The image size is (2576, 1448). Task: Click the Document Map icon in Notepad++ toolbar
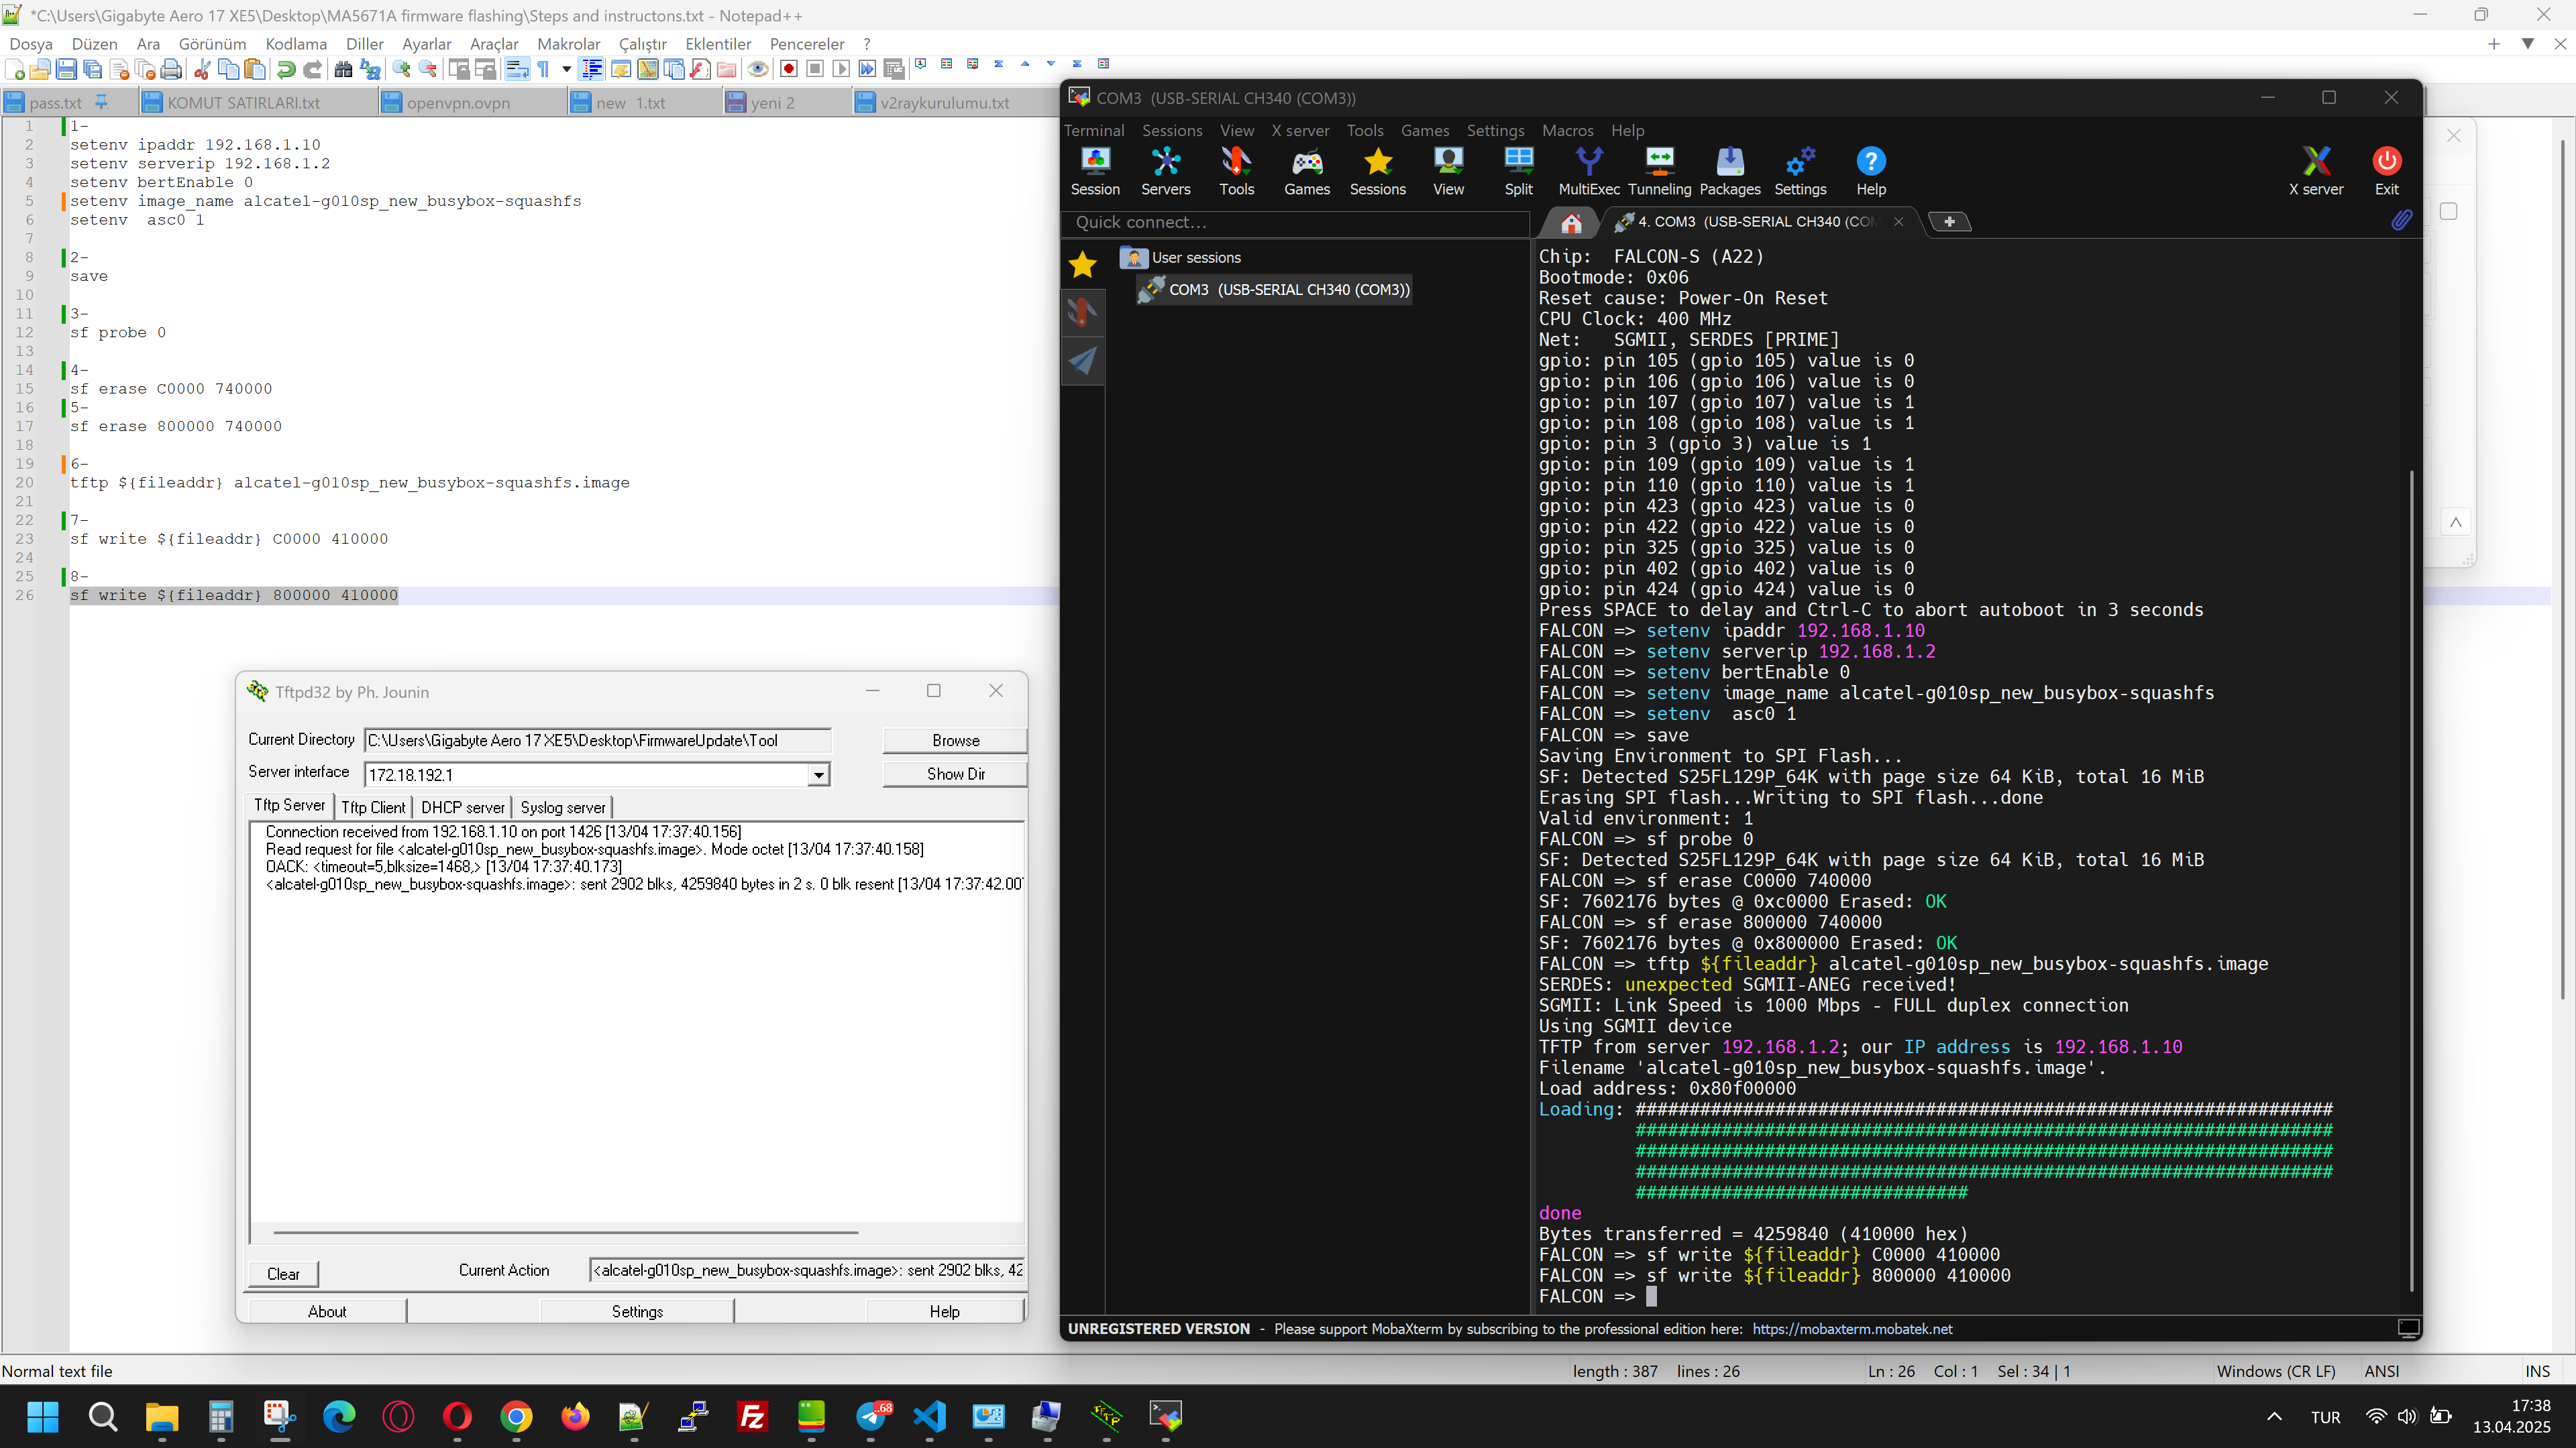pyautogui.click(x=648, y=69)
